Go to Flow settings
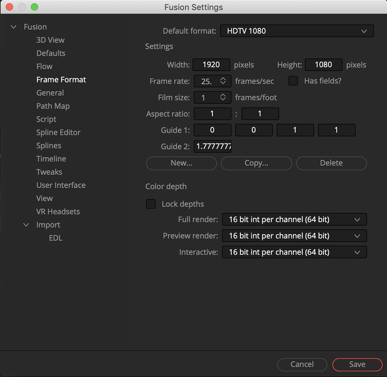The image size is (387, 377). pyautogui.click(x=45, y=67)
